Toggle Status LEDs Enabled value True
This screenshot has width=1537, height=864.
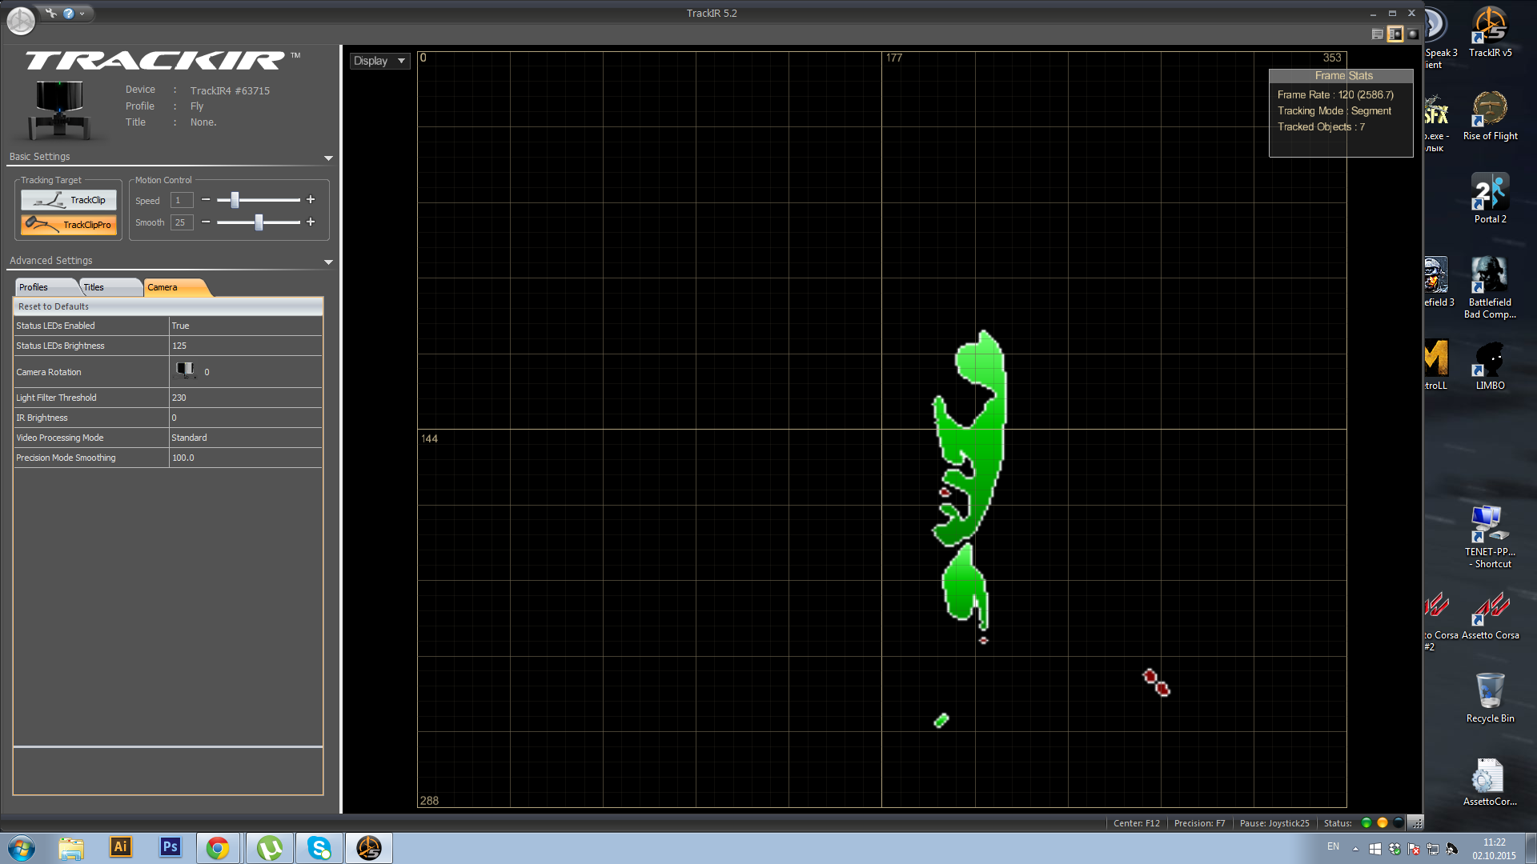(245, 326)
